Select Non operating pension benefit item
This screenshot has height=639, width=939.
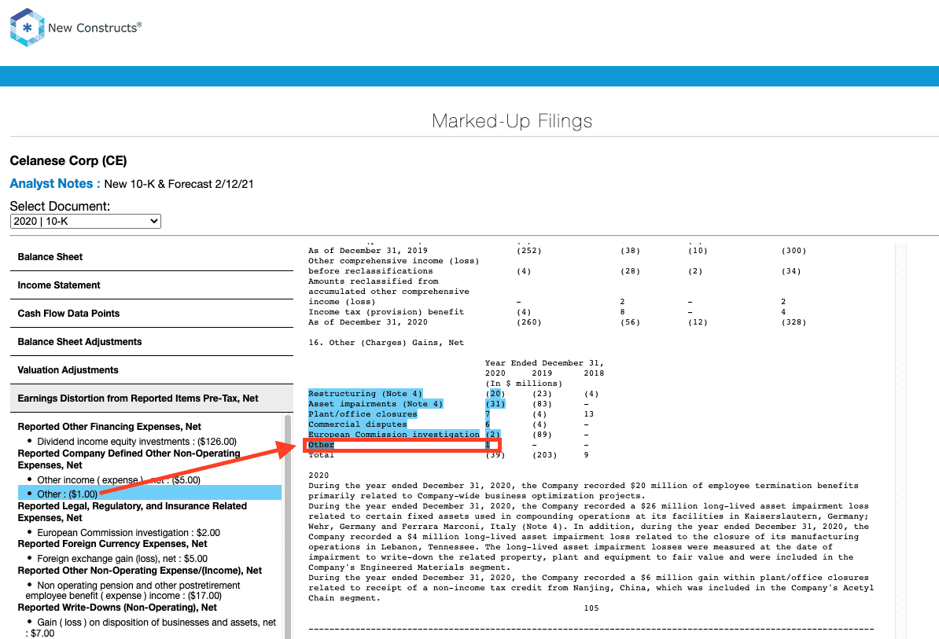[x=133, y=590]
